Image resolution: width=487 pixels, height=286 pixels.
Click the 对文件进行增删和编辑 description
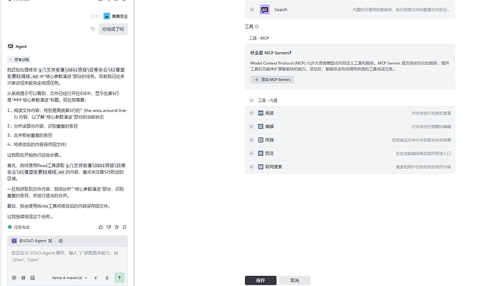(431, 127)
